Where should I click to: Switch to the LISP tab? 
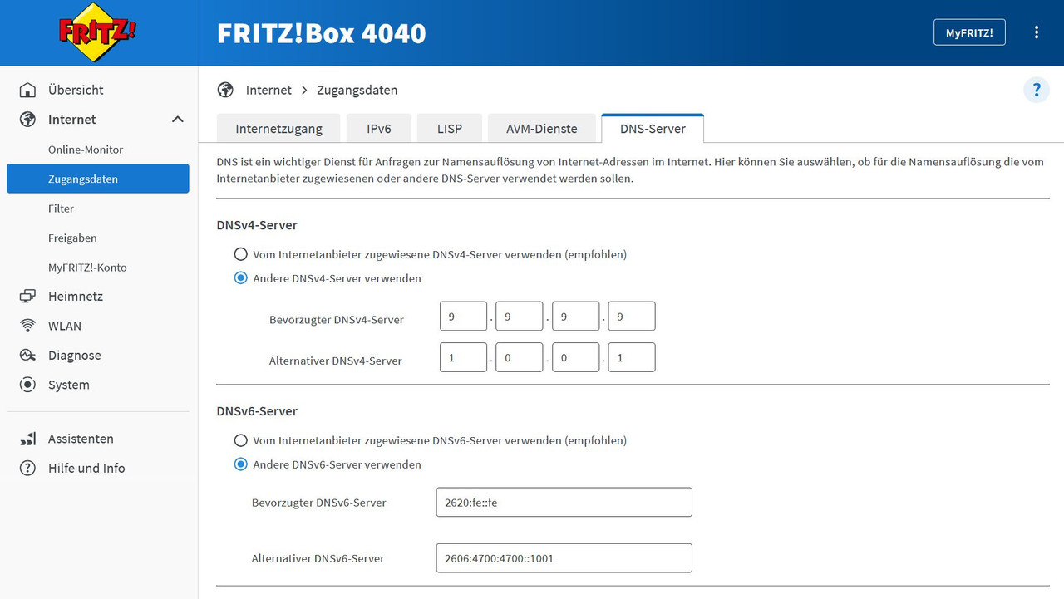450,129
